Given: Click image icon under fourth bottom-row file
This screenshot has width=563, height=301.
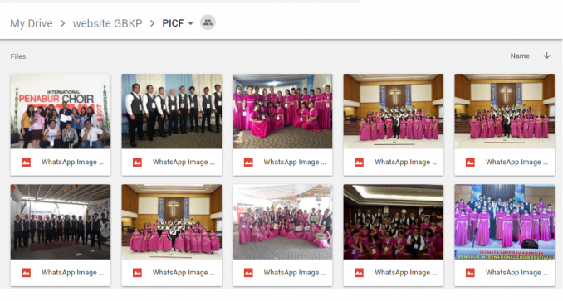Looking at the screenshot, I should [x=359, y=273].
